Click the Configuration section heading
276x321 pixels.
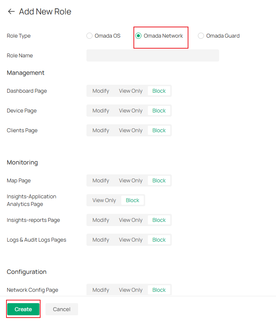click(x=27, y=272)
